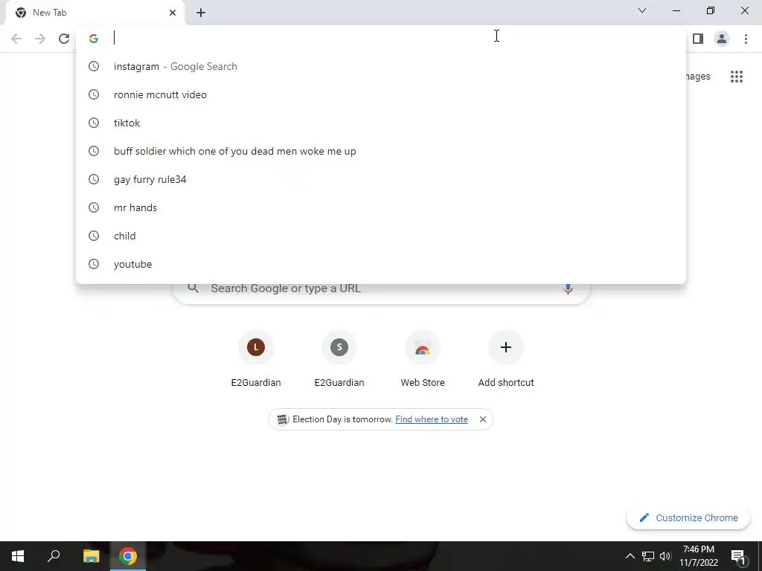Click the Chrome taskbar icon
Viewport: 762px width, 571px height.
point(128,556)
